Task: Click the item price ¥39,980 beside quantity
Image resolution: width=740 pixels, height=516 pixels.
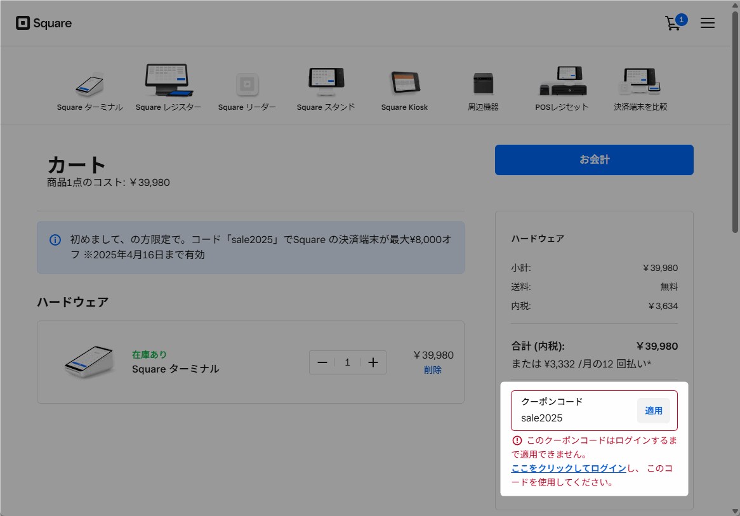Action: [x=433, y=355]
